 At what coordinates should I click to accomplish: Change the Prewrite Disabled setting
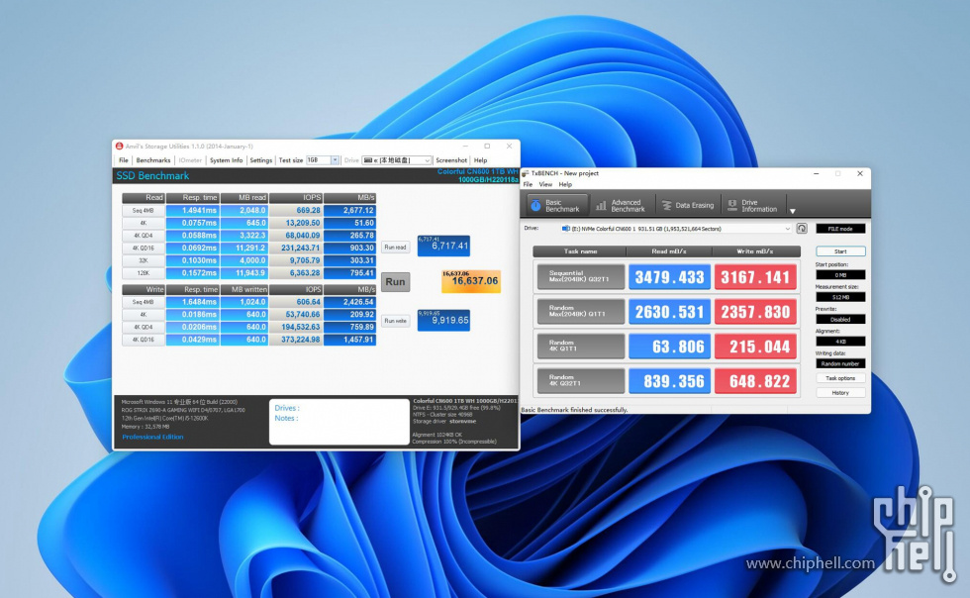(840, 320)
